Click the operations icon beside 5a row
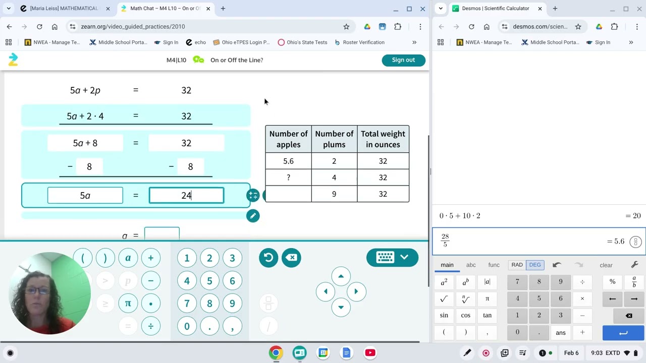 point(253,195)
